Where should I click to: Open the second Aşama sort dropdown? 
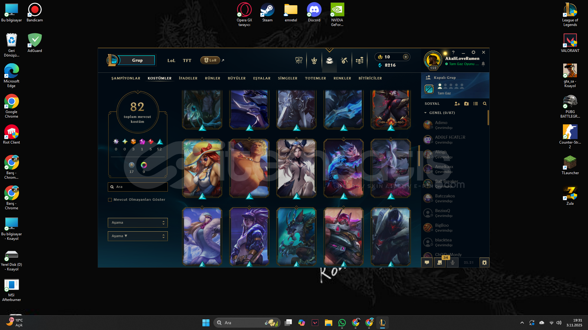click(138, 236)
